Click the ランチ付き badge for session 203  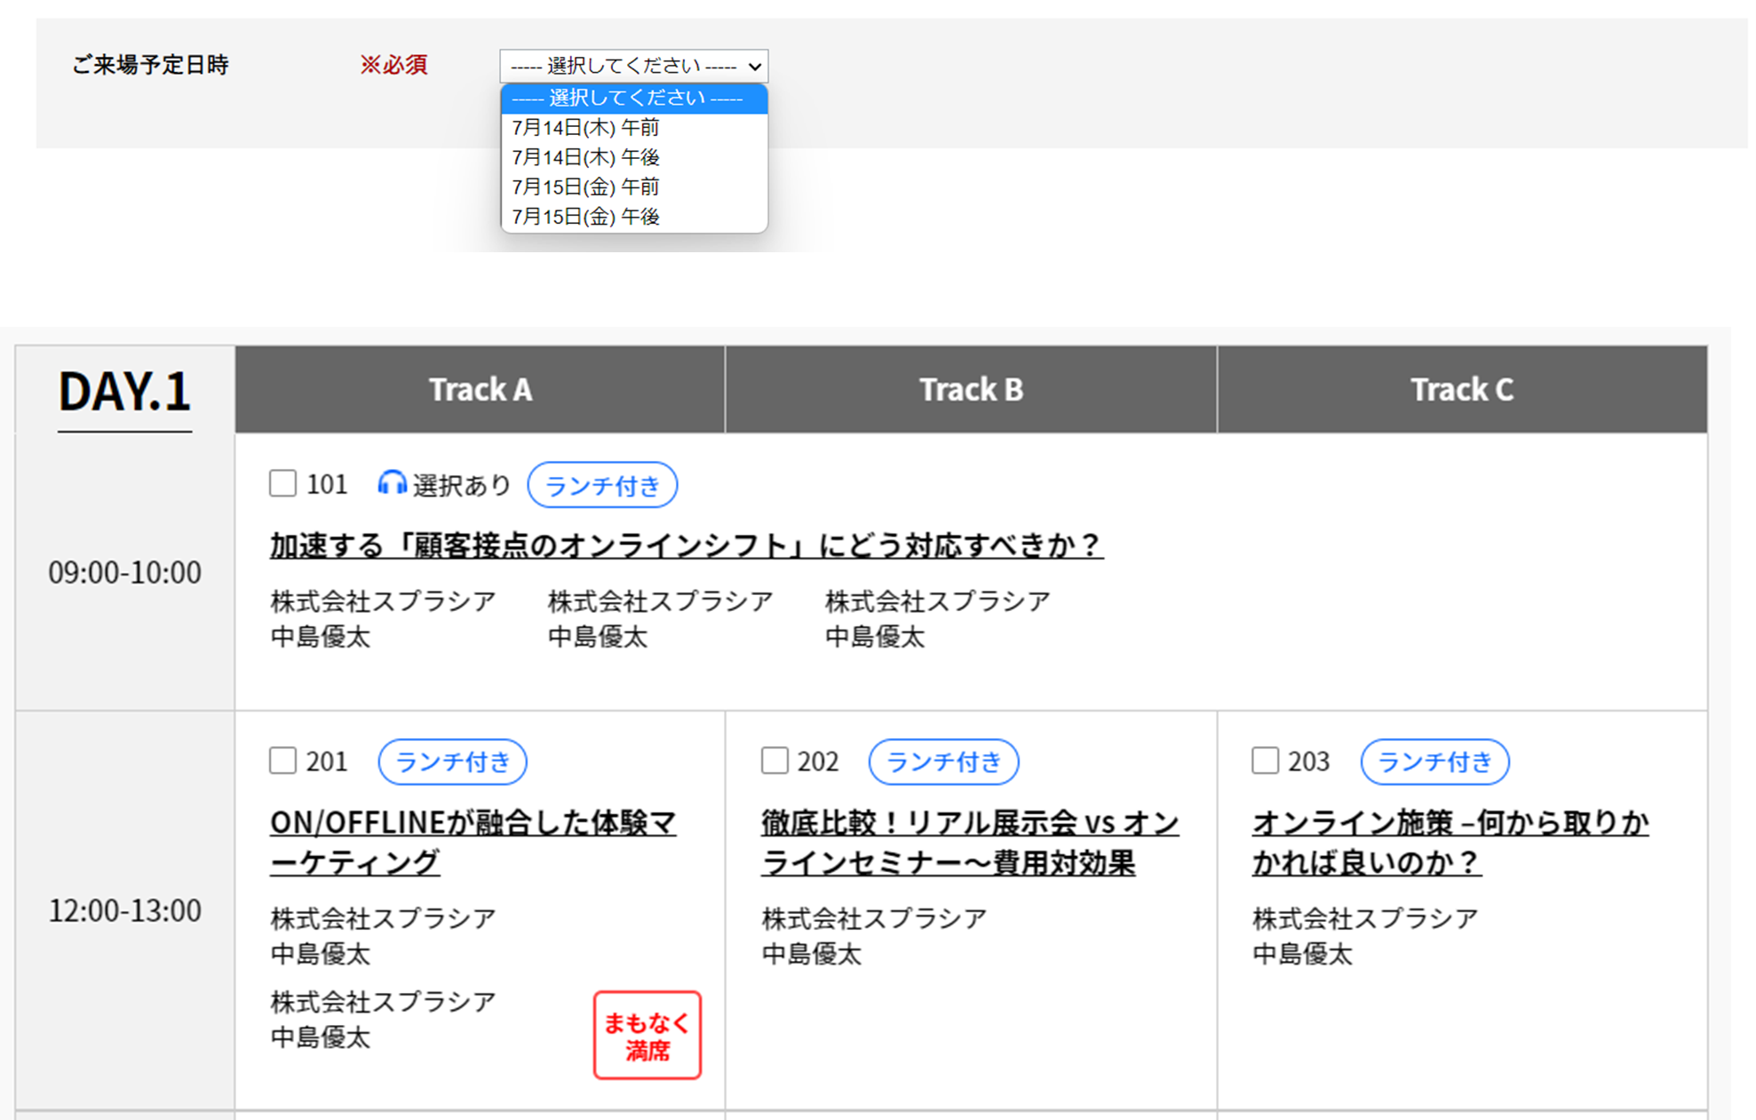click(1434, 762)
